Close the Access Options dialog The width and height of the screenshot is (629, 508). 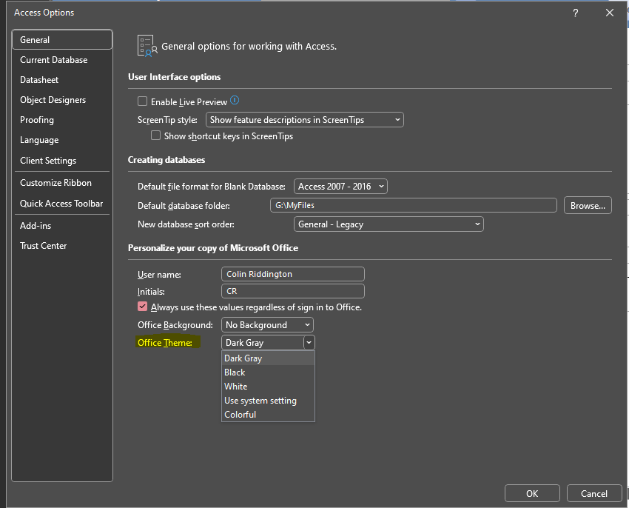[x=610, y=13]
